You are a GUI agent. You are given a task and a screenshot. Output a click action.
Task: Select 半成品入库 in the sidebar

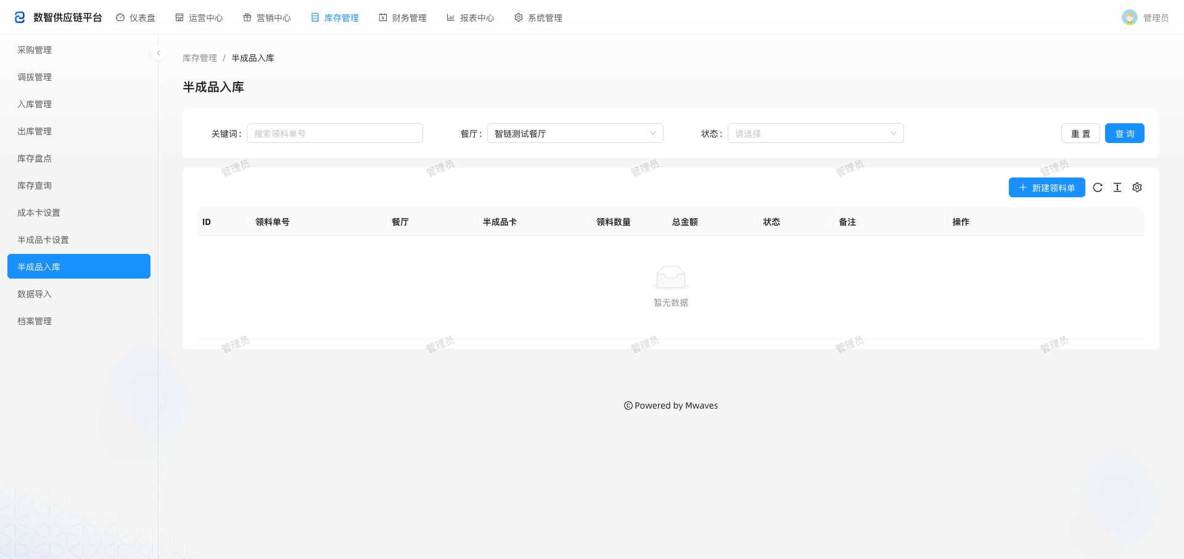point(79,266)
